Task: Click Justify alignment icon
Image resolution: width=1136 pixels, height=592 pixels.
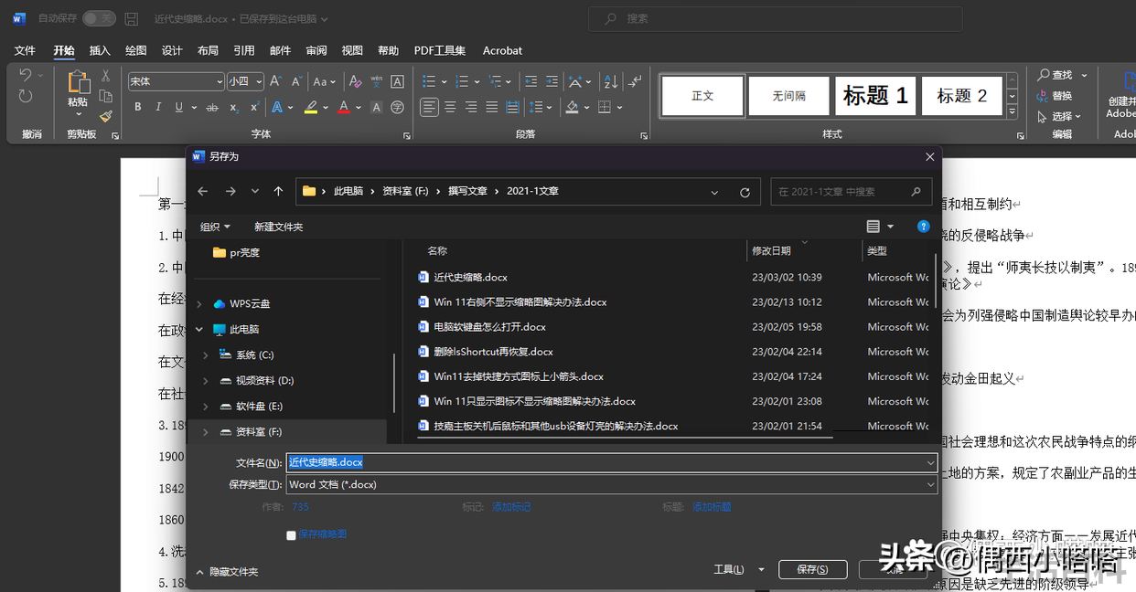Action: pos(492,107)
